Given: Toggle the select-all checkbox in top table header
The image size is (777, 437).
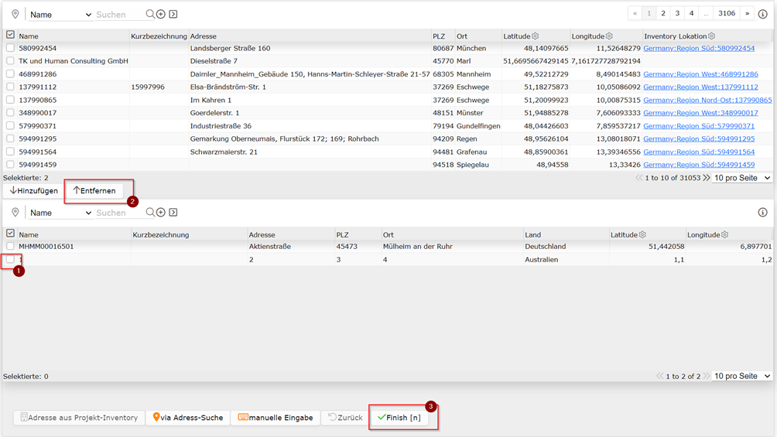Looking at the screenshot, I should (10, 35).
